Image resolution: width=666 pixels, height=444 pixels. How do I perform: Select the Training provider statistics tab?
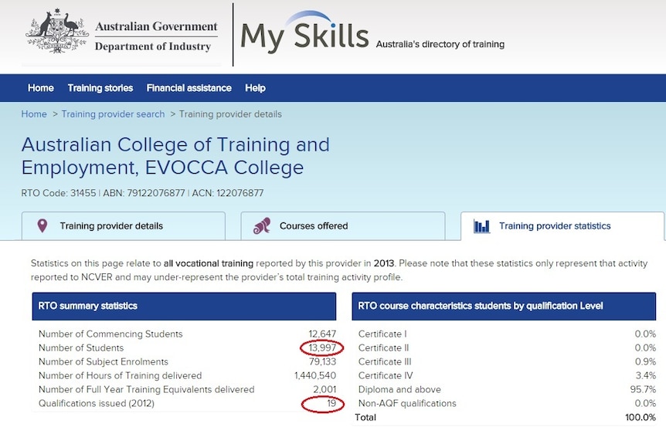click(x=562, y=225)
